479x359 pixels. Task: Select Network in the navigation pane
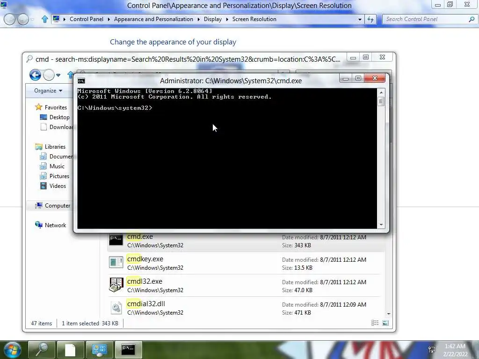(x=55, y=225)
